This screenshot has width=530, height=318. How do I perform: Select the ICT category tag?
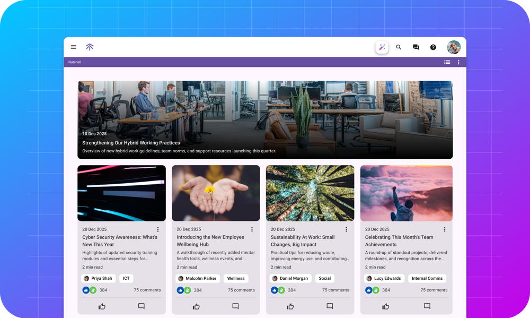point(126,278)
